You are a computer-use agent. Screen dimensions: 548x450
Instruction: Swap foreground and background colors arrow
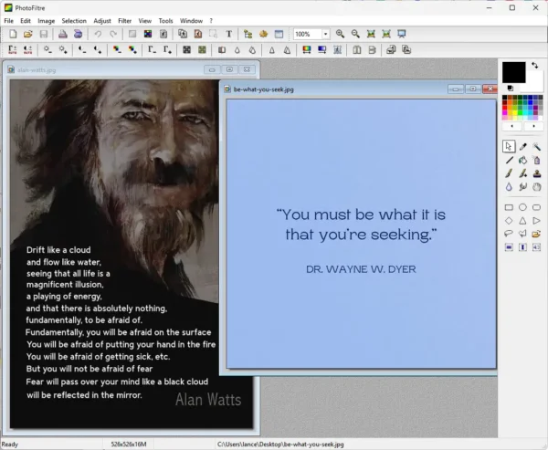(534, 65)
